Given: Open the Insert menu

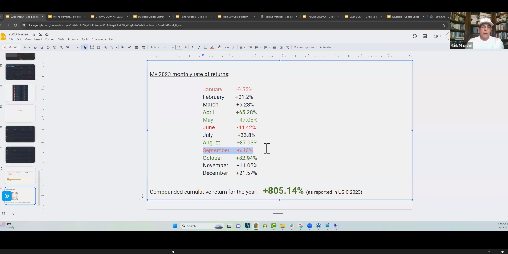Looking at the screenshot, I should [38, 39].
